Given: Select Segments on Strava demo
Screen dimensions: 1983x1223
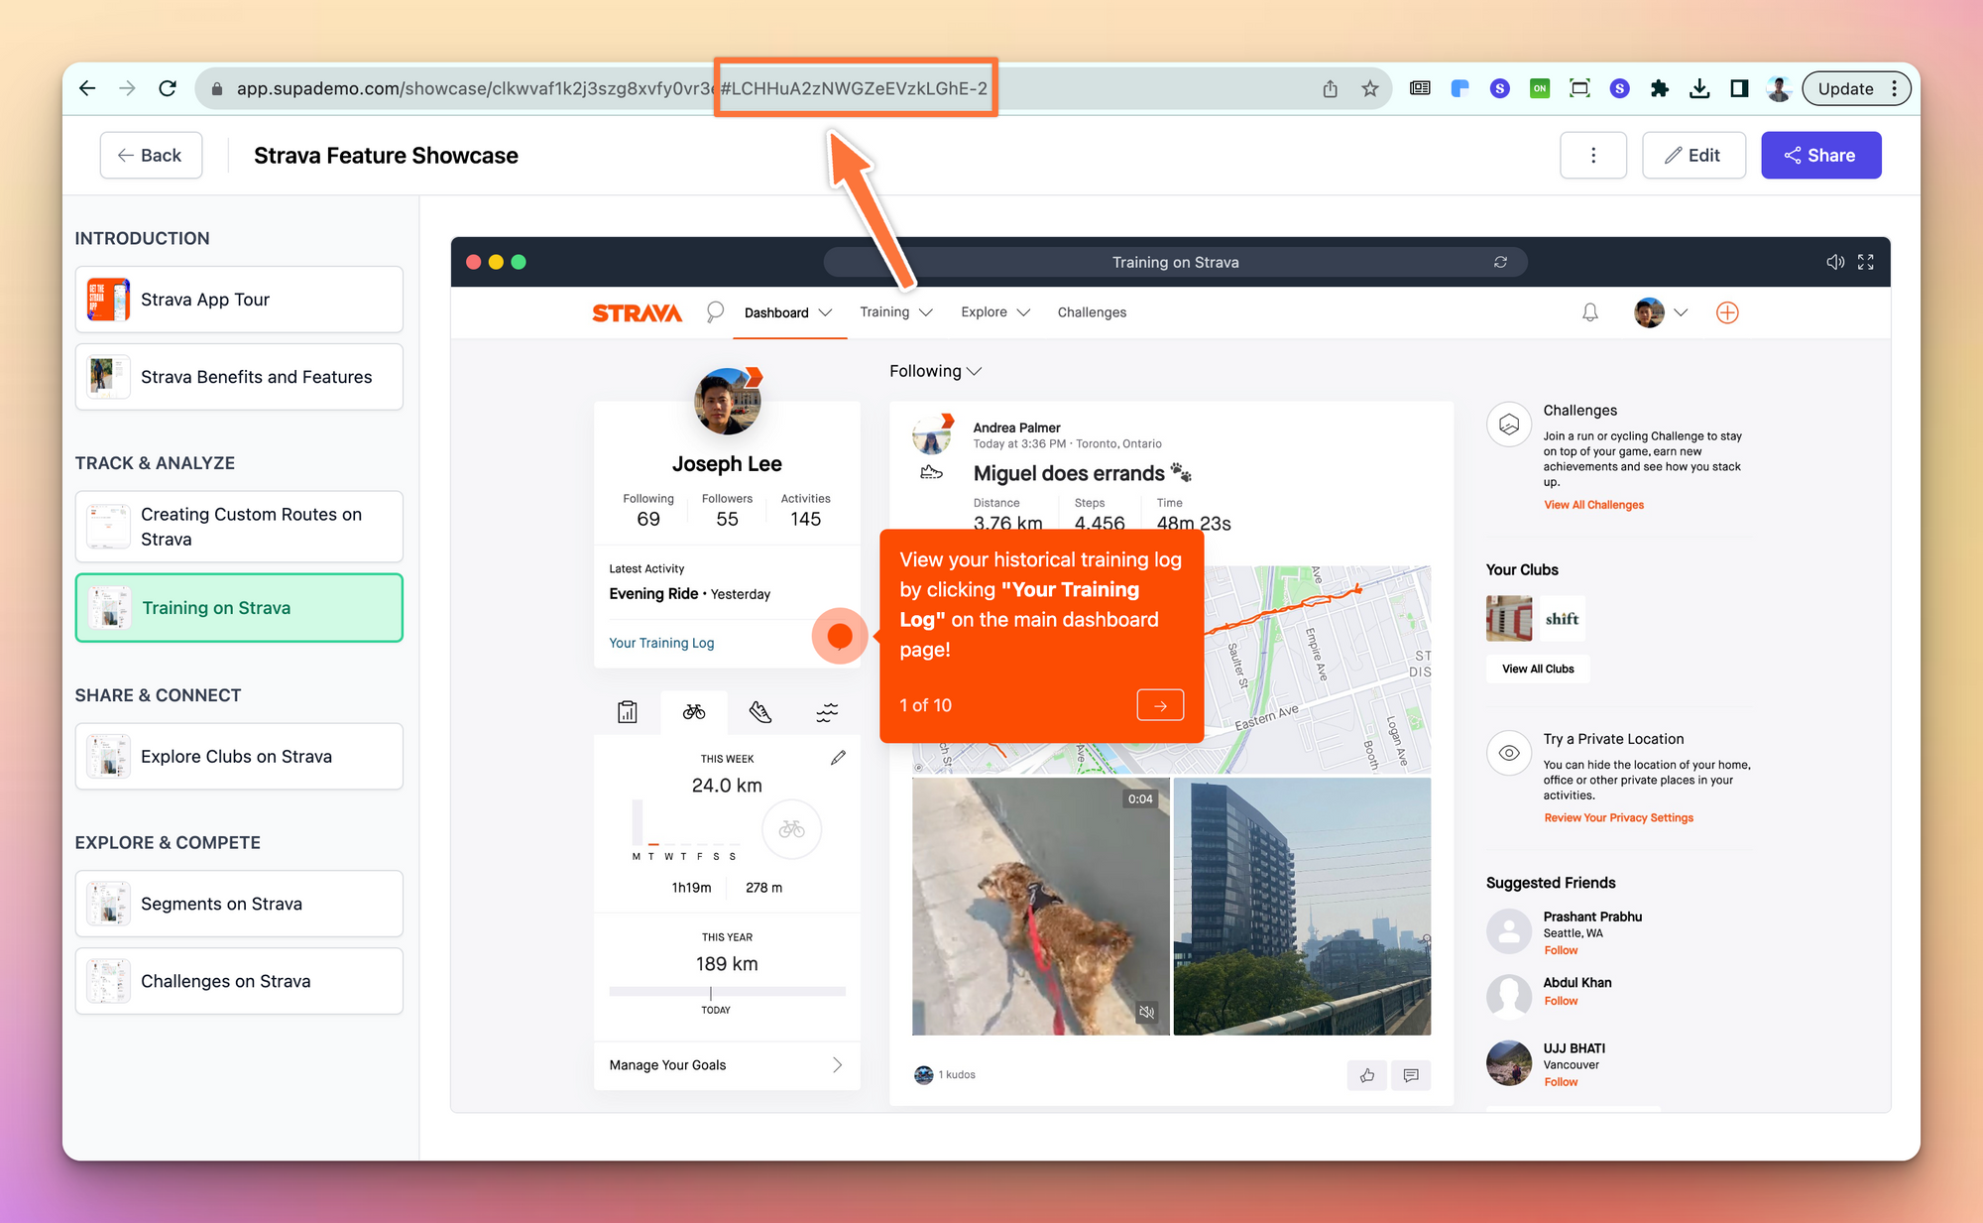Looking at the screenshot, I should [x=239, y=904].
